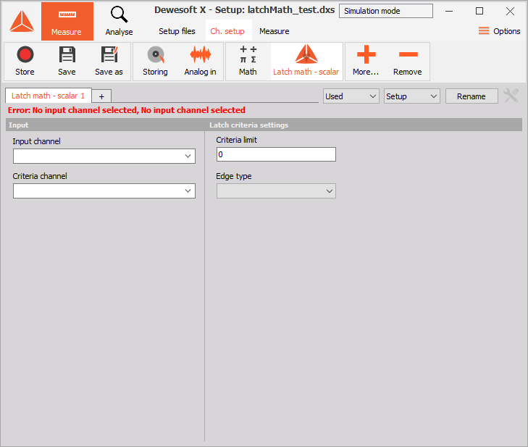528x447 pixels.
Task: Open Ch. setup tab
Action: click(x=227, y=31)
